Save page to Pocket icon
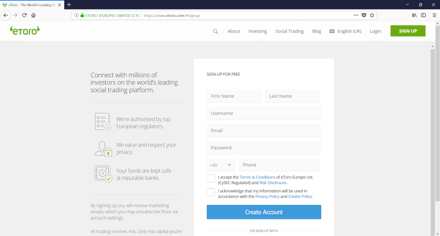Image resolution: width=440 pixels, height=236 pixels. tap(364, 15)
